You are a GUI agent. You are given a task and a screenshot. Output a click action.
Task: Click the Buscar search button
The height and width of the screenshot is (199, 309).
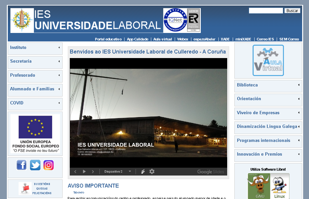click(292, 11)
